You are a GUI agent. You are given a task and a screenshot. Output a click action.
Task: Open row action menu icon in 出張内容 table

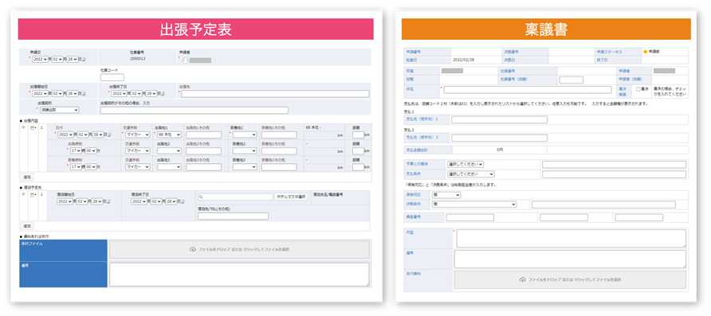33,128
